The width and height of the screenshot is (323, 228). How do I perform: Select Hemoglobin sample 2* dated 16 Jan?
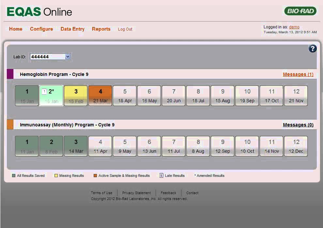pyautogui.click(x=51, y=96)
